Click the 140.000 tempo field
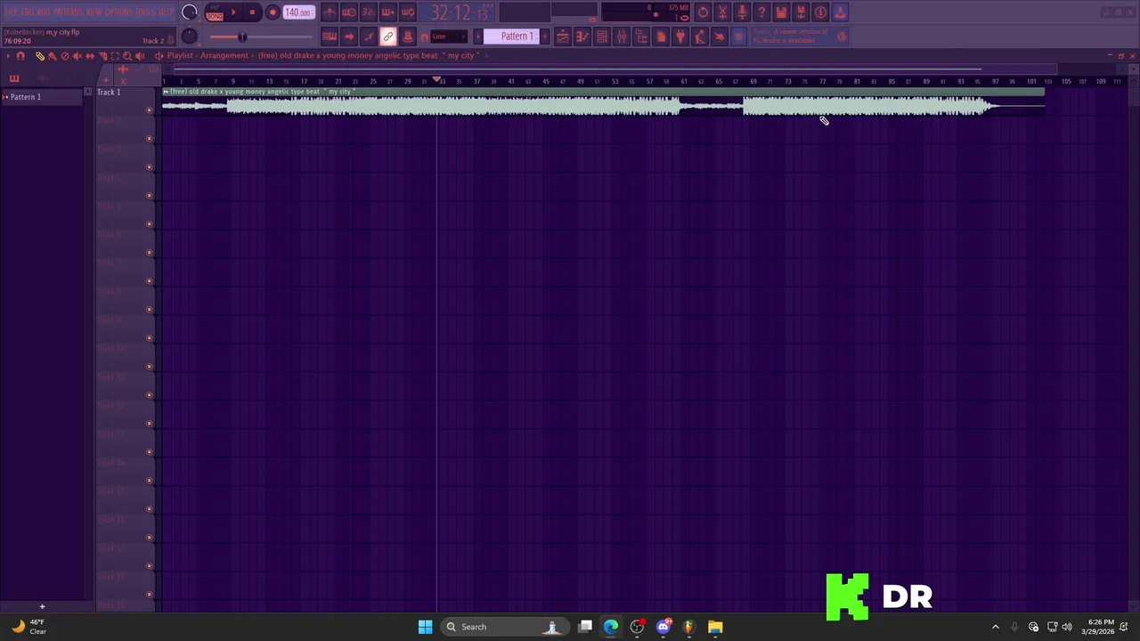The height and width of the screenshot is (641, 1140). 298,12
